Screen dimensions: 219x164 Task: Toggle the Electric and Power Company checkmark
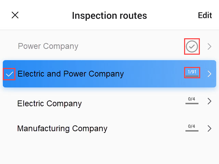pos(9,74)
